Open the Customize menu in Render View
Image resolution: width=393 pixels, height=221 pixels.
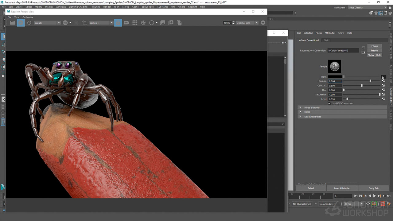click(28, 17)
